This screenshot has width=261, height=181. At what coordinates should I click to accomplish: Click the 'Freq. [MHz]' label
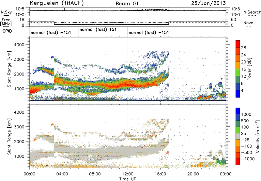pos(6,22)
